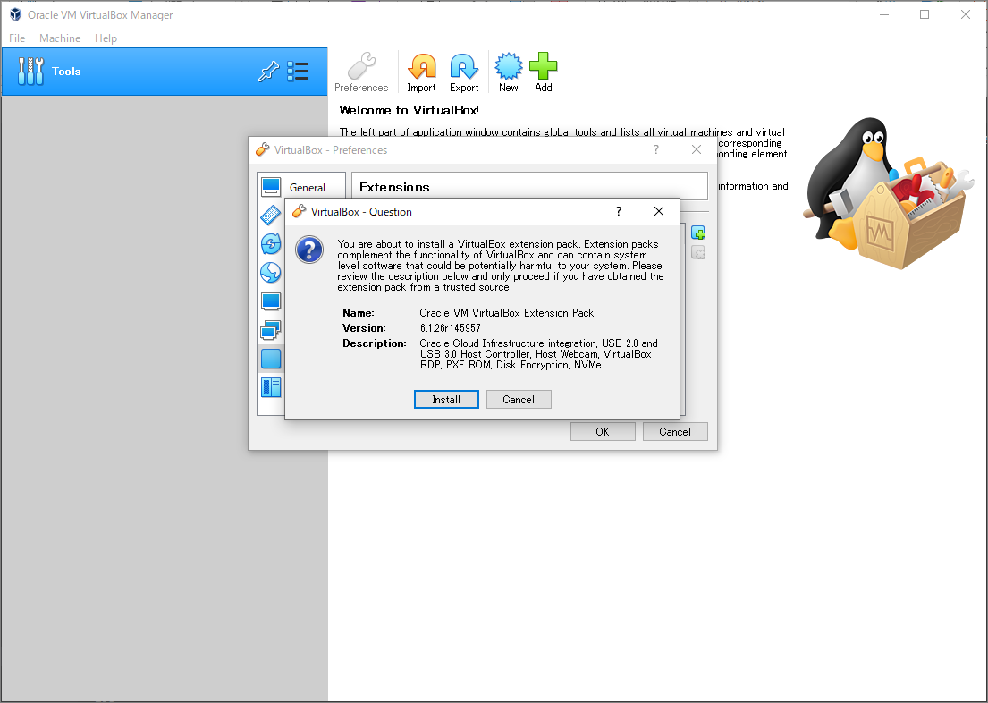Maximize the VirtualBox Manager window
The width and height of the screenshot is (988, 703).
pyautogui.click(x=925, y=14)
